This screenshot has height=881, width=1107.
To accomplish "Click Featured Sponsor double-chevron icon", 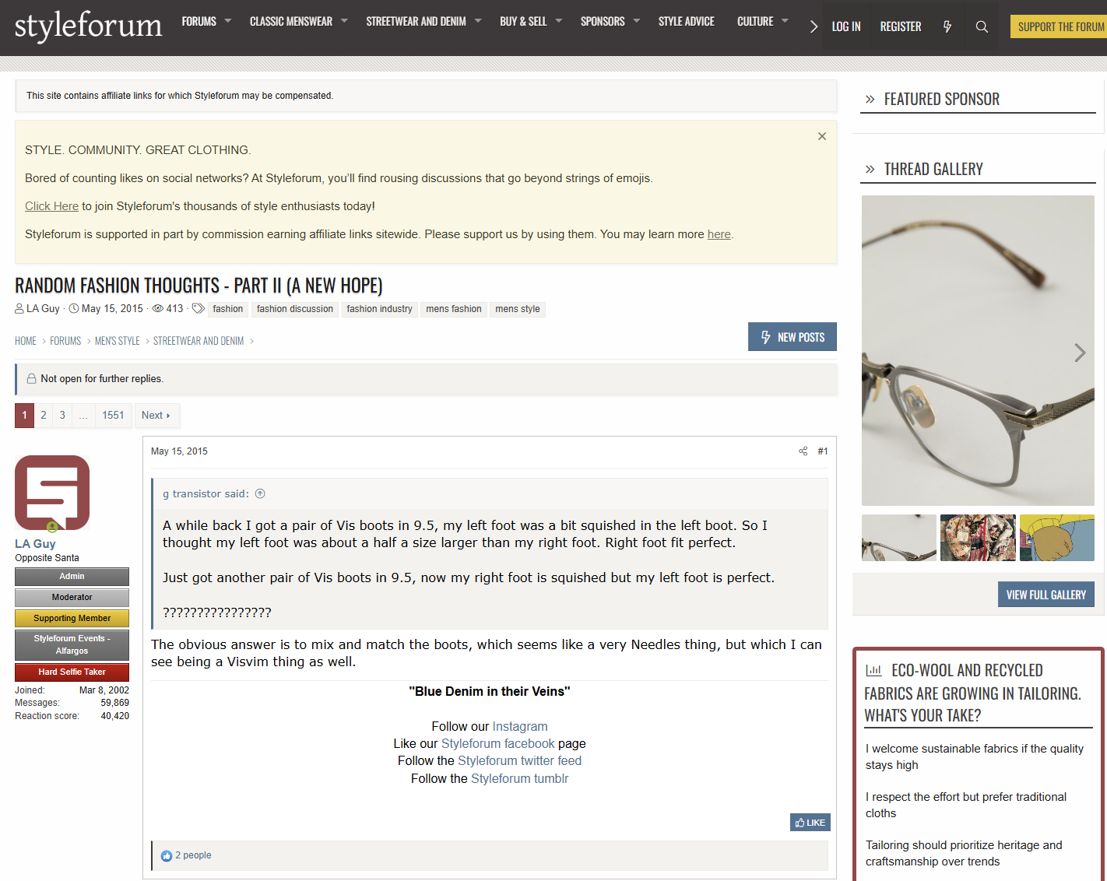I will (x=870, y=100).
